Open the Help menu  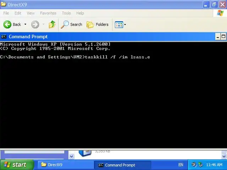click(x=80, y=13)
